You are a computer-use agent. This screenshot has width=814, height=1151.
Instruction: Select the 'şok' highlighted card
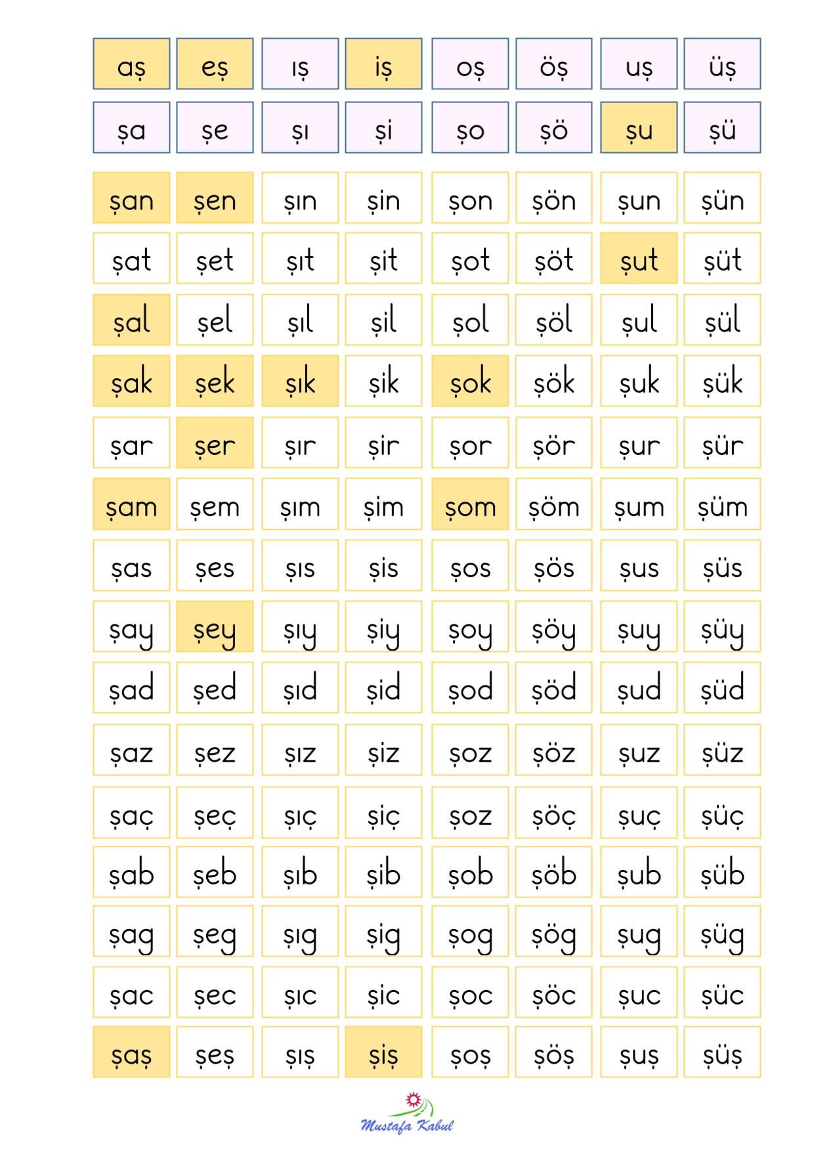click(x=470, y=381)
